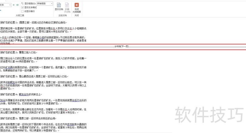Viewport: 246px width, 133px height.
Task: Click the paragraph mentioning 冰霜丘丘人法师
Action: (43, 111)
